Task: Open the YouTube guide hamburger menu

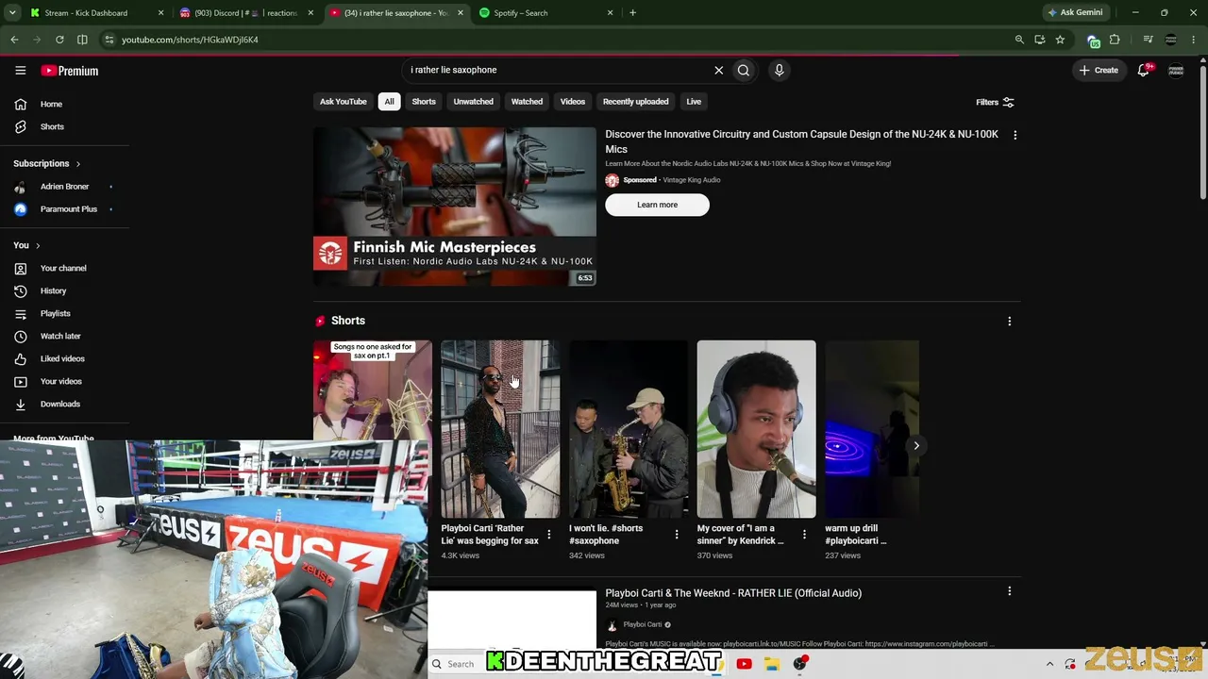Action: pos(20,71)
